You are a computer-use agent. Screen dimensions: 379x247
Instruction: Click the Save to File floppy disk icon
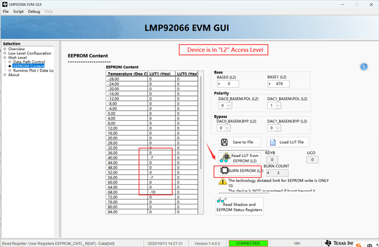[x=224, y=142]
